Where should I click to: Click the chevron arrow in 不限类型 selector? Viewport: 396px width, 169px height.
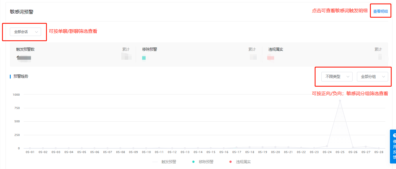(x=348, y=77)
